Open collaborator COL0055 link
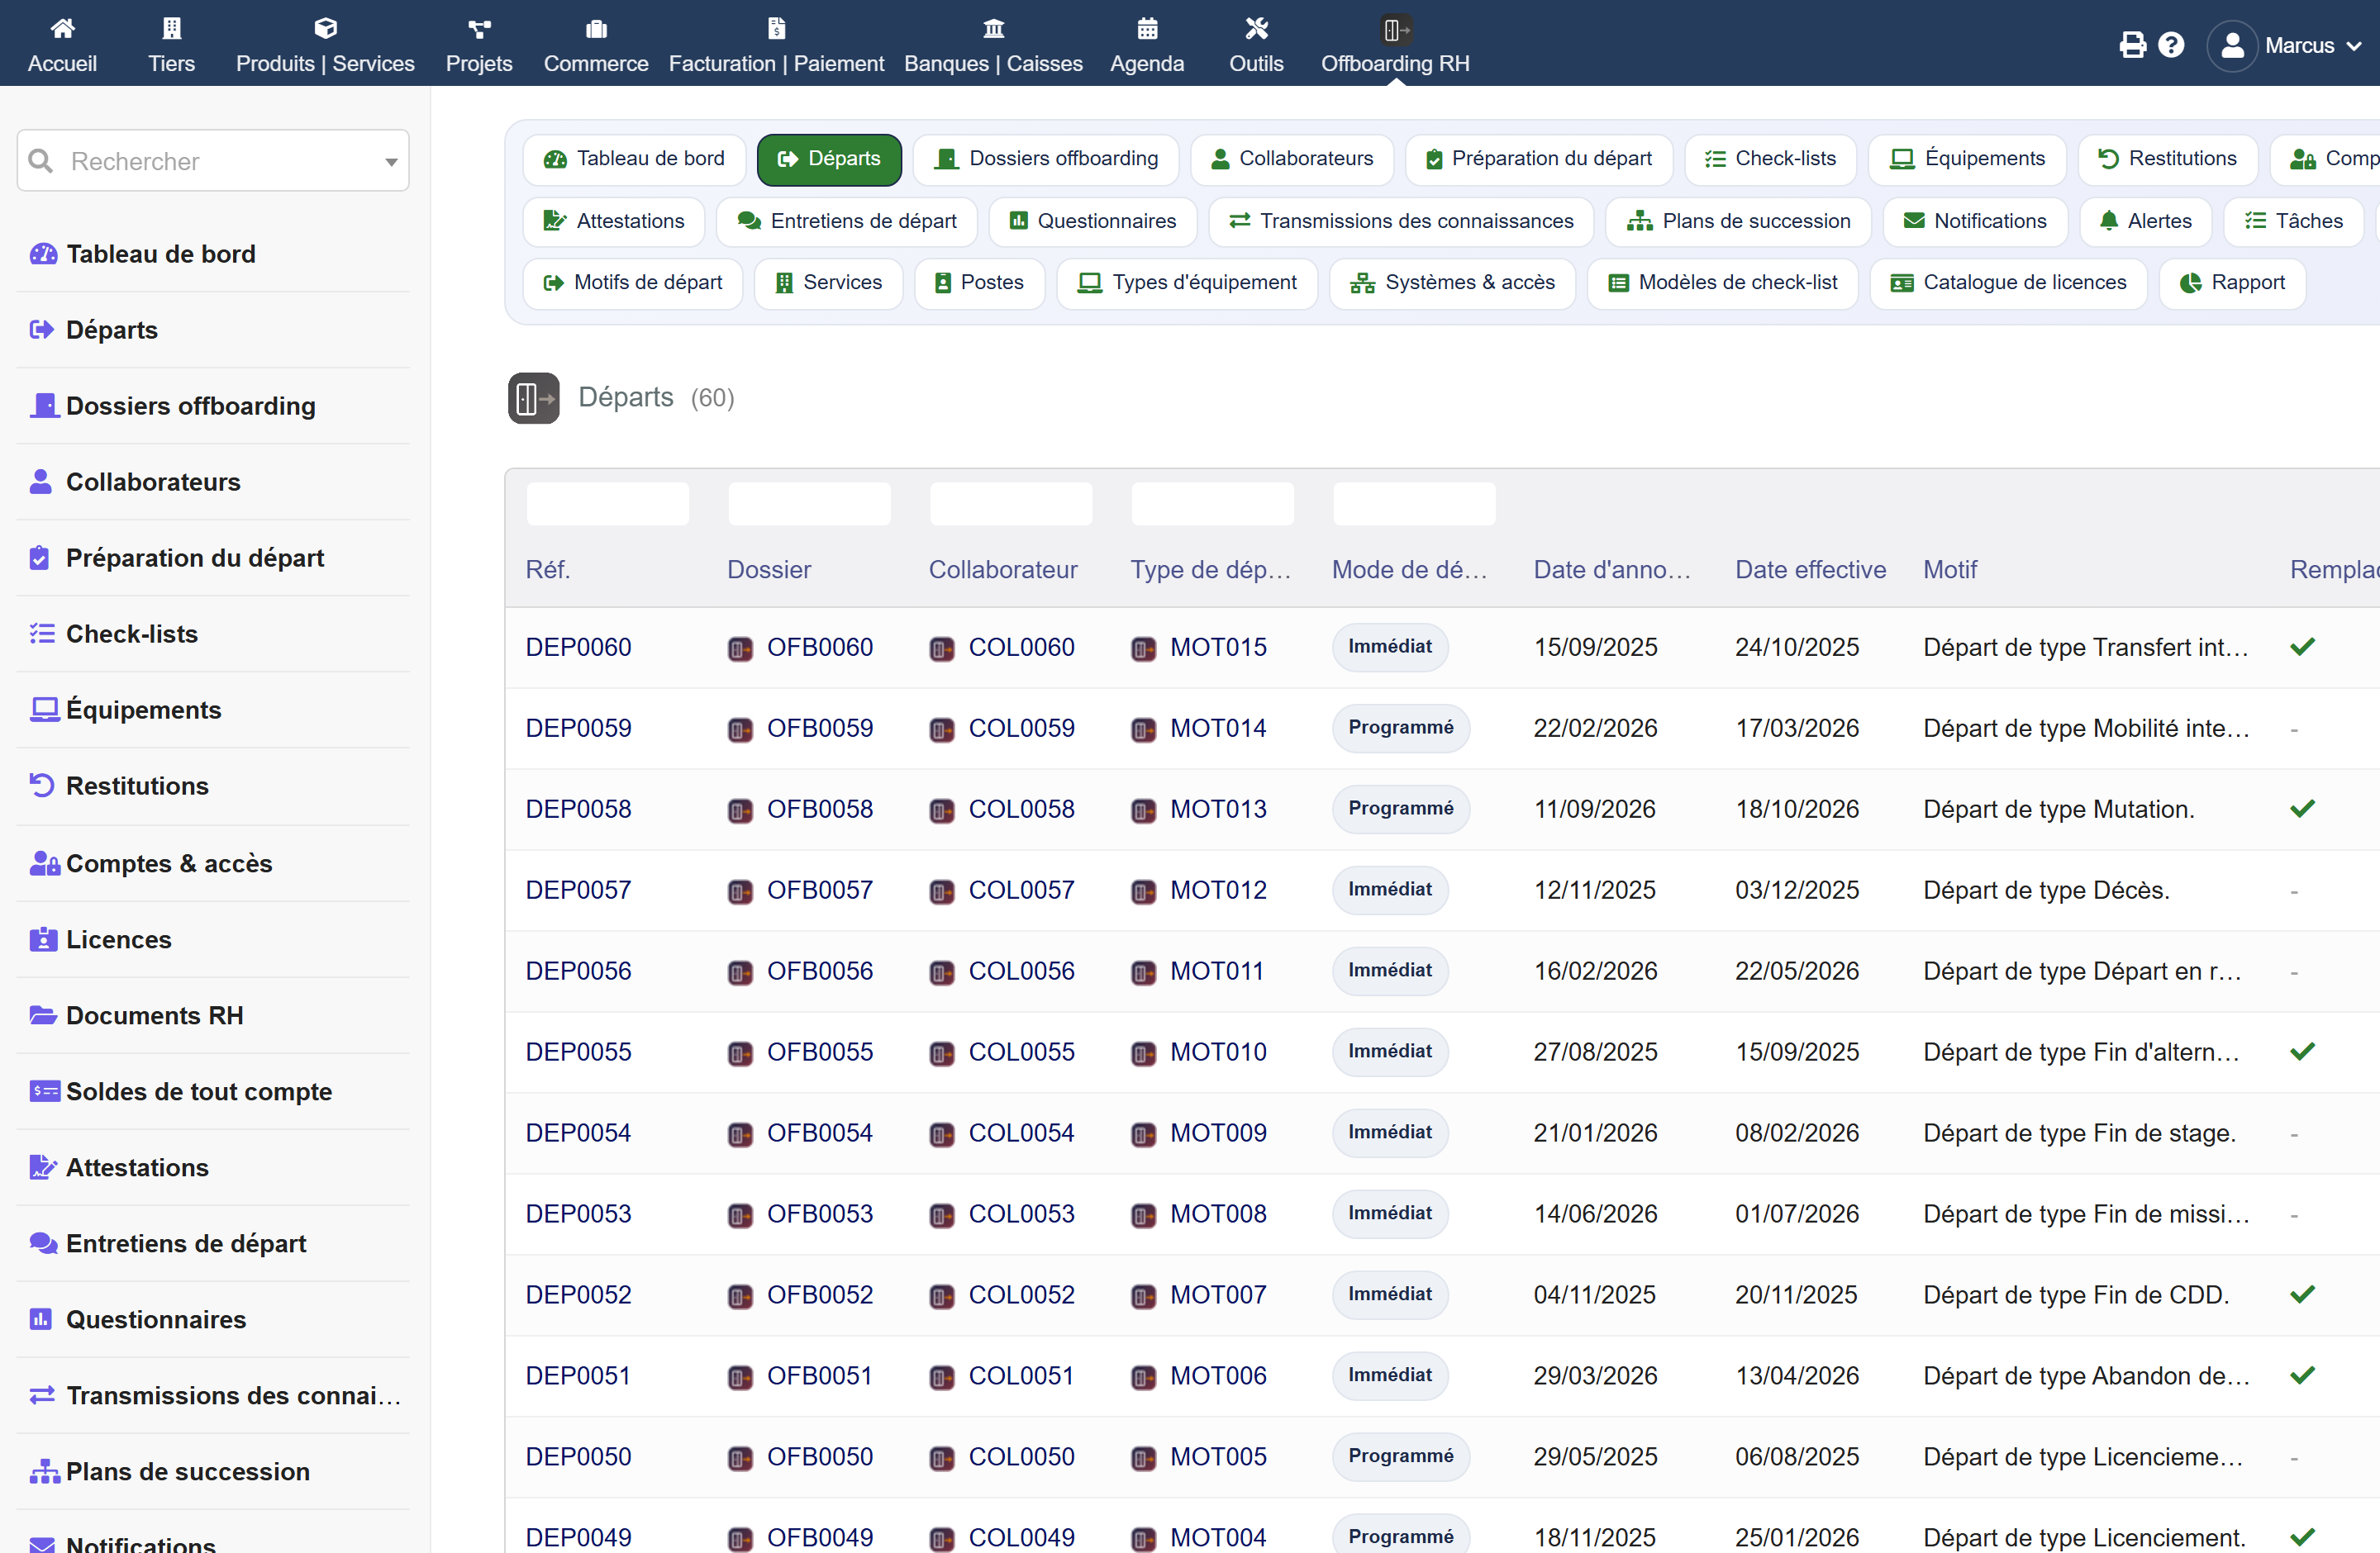2380x1553 pixels. click(x=1021, y=1052)
